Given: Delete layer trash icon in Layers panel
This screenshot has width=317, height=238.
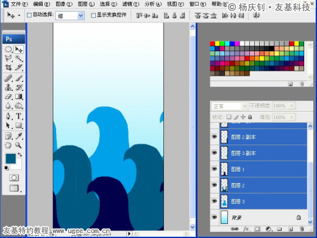Looking at the screenshot, I should coord(302,229).
